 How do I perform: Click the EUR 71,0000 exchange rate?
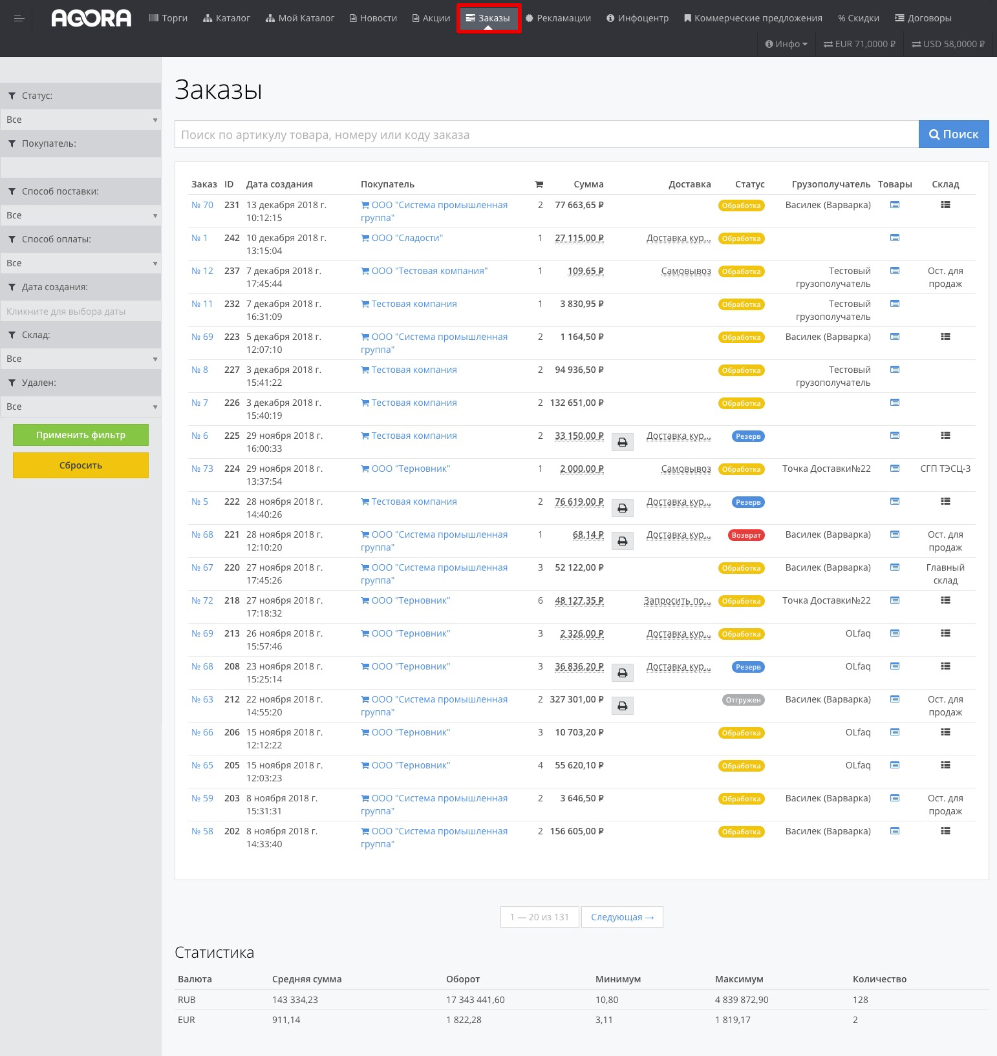click(x=859, y=44)
